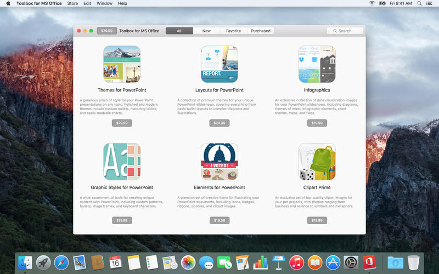This screenshot has width=439, height=274.
Task: Click the "Themes for PowerPoint" title
Action: pos(122,90)
